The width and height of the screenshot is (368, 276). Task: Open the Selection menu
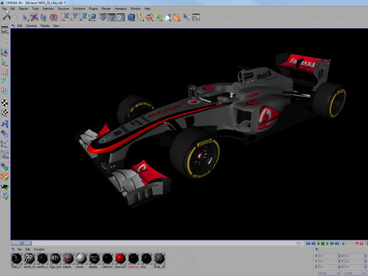(x=48, y=9)
